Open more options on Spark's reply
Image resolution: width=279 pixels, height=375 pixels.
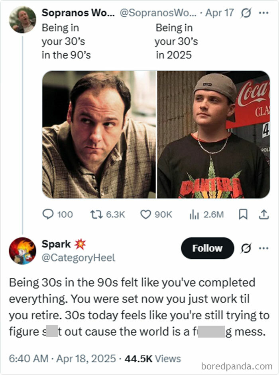(x=264, y=248)
